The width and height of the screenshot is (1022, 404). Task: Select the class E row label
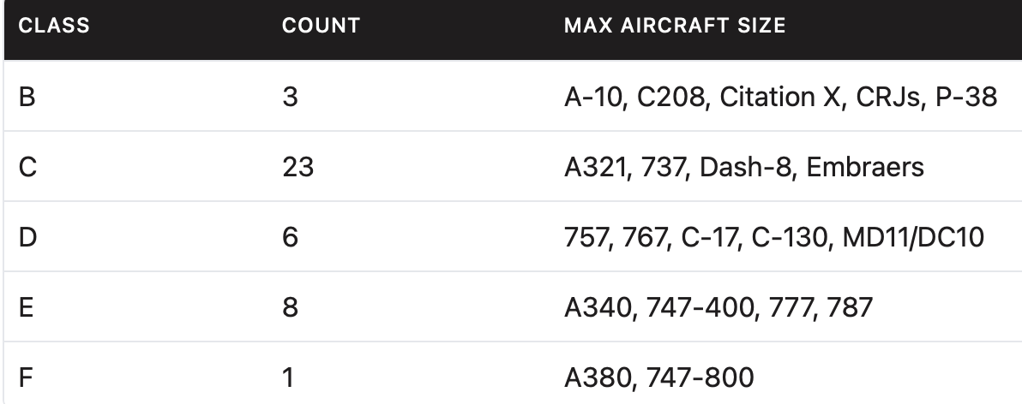[x=26, y=307]
